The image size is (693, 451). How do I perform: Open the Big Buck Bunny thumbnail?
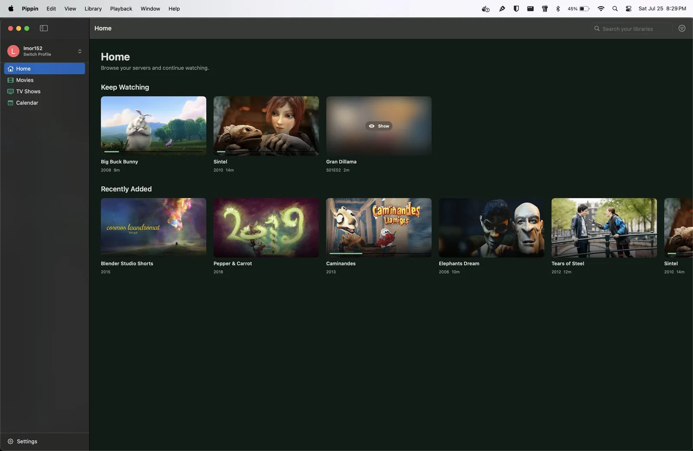153,126
